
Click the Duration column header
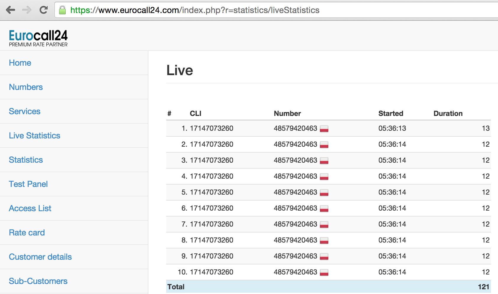click(x=448, y=114)
